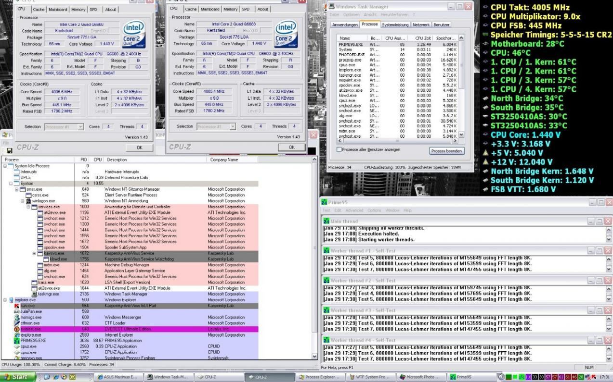Viewport: 613px width, 382px height.
Task: Click the Speicher Timings memory chip icon
Action: coord(485,35)
